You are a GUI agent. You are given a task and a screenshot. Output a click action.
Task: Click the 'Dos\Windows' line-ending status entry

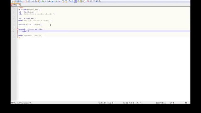click(161, 103)
